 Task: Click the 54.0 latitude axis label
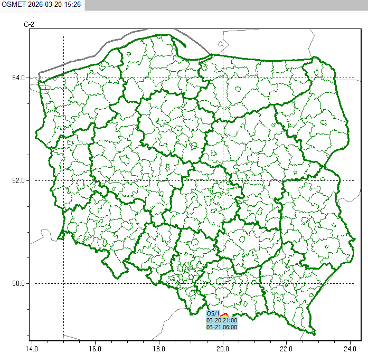19,78
